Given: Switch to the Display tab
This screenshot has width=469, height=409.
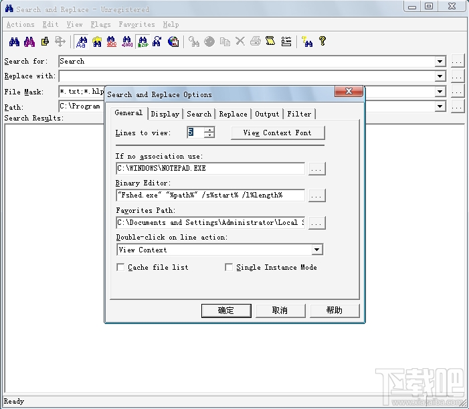Looking at the screenshot, I should click(165, 114).
